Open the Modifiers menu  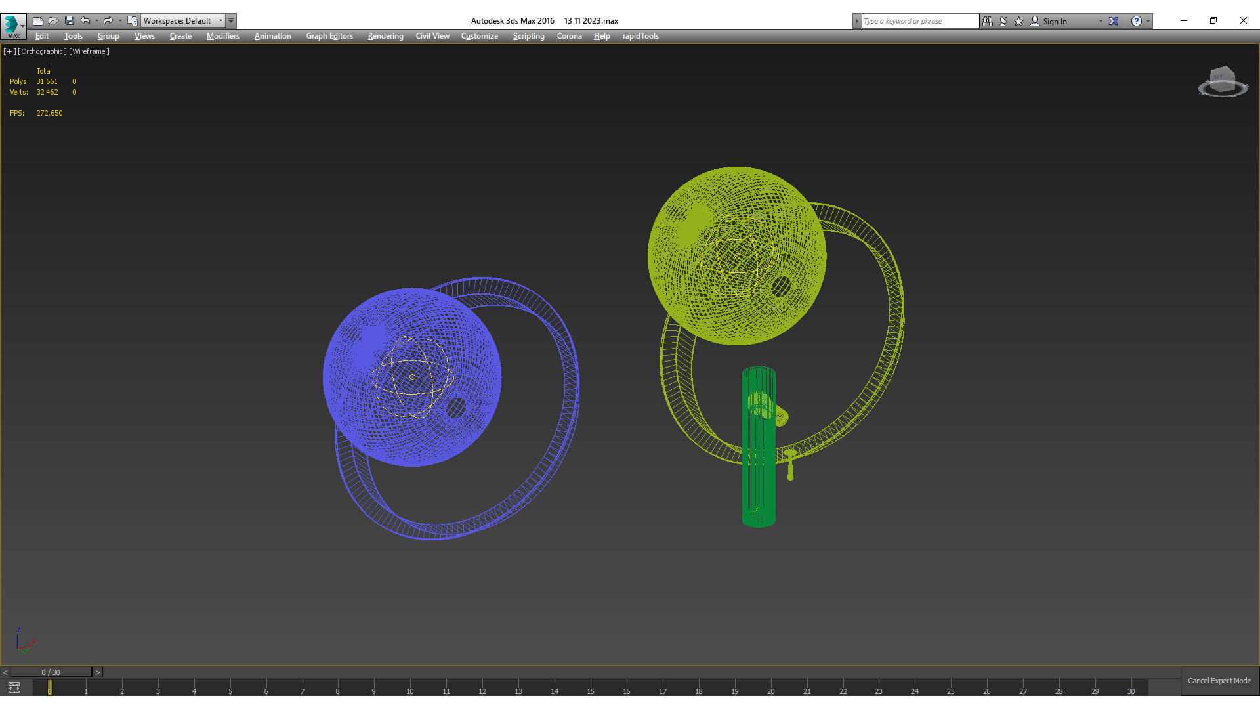222,36
